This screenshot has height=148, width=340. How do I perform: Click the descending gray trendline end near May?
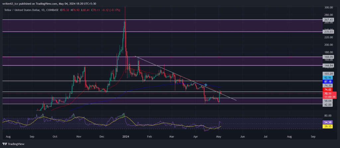tap(236, 100)
